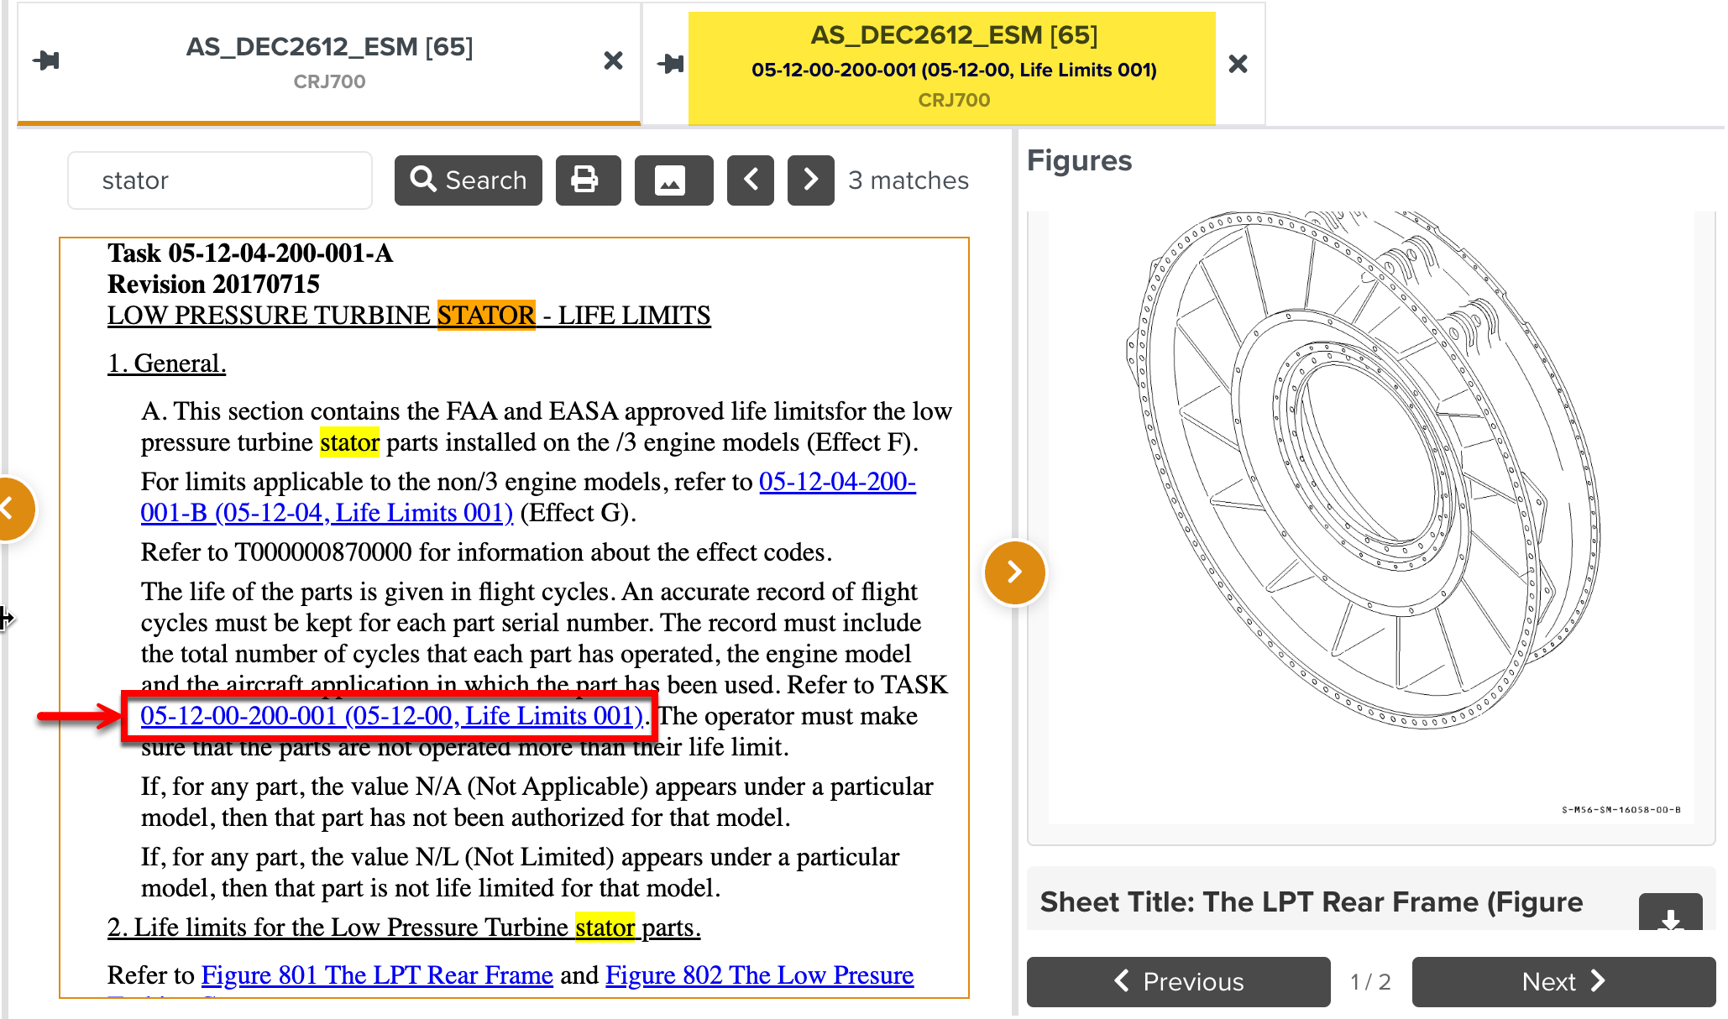The image size is (1728, 1019).
Task: Click orange left-arrow circle at left edge
Action: point(12,509)
